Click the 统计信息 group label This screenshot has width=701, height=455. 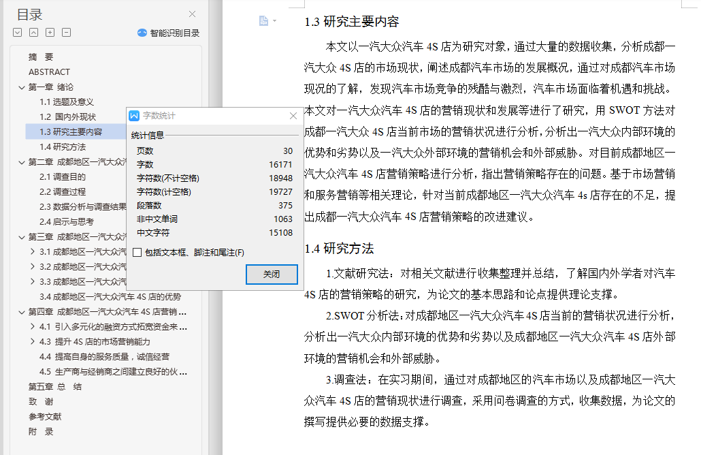148,136
